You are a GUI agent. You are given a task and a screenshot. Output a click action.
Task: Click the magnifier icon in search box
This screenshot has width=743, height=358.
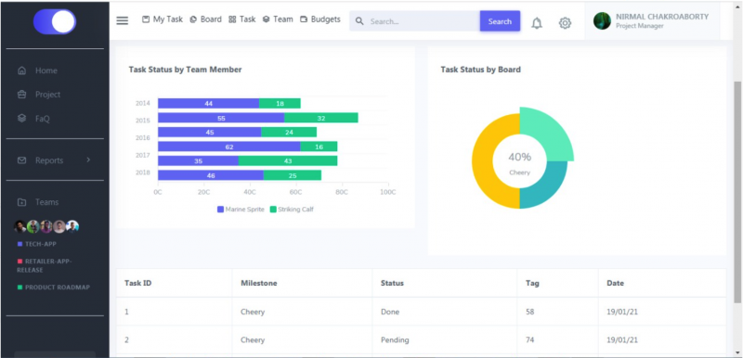tap(359, 21)
